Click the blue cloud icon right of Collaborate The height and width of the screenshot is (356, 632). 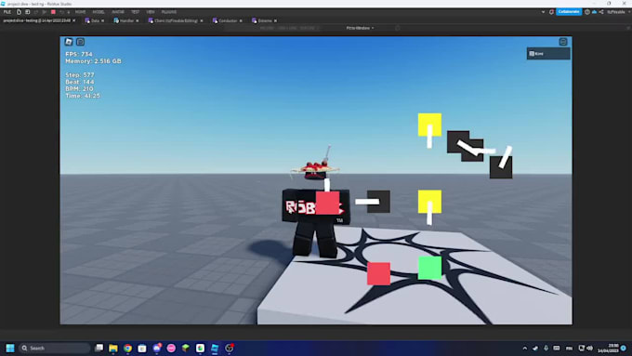(x=594, y=12)
